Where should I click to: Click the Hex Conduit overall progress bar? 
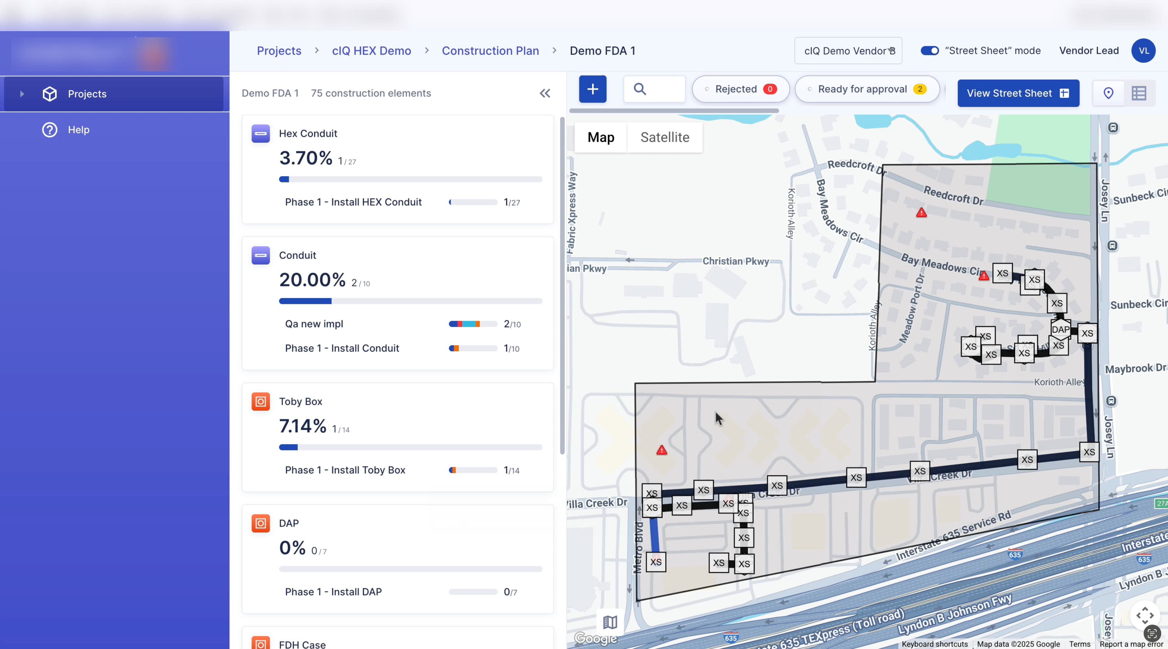410,179
